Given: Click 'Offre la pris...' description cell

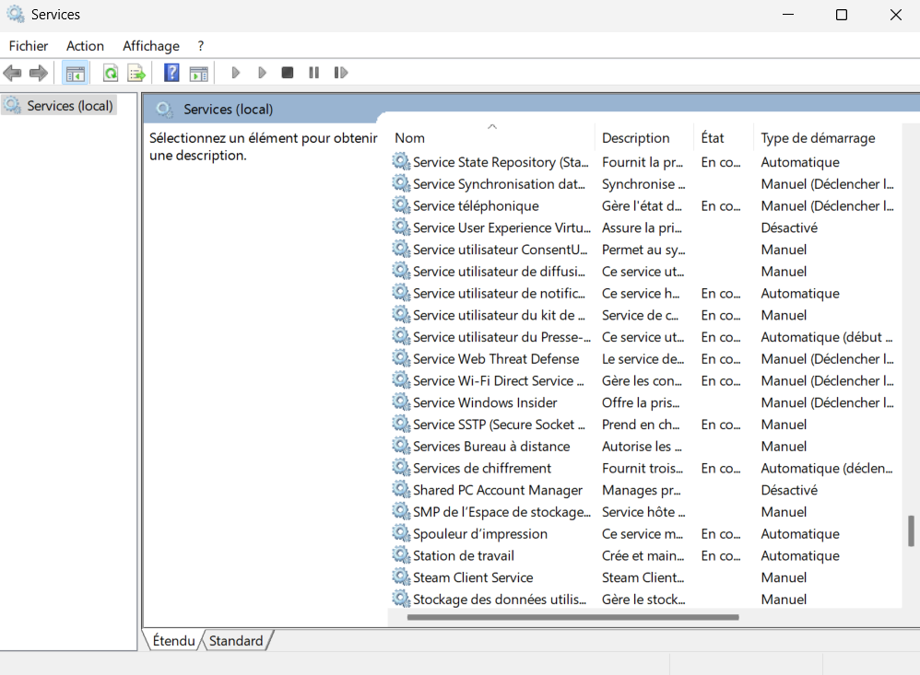Looking at the screenshot, I should click(x=641, y=403).
